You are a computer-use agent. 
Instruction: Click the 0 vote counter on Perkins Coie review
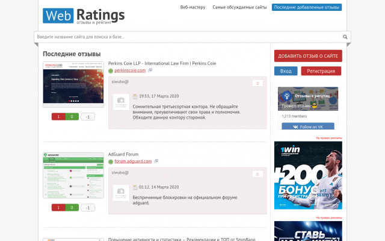[x=257, y=83]
